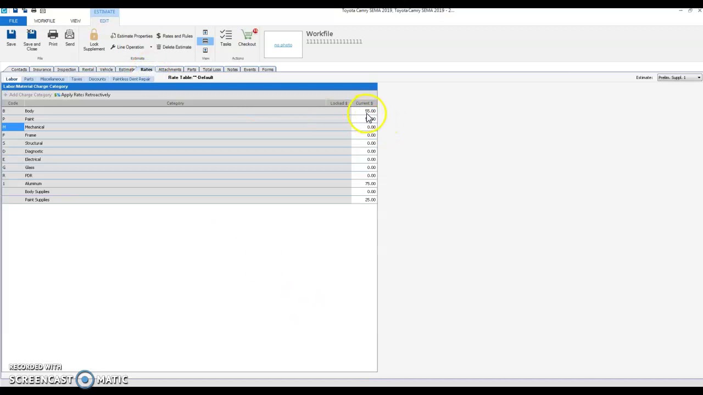Open Rates and Rules

point(174,36)
